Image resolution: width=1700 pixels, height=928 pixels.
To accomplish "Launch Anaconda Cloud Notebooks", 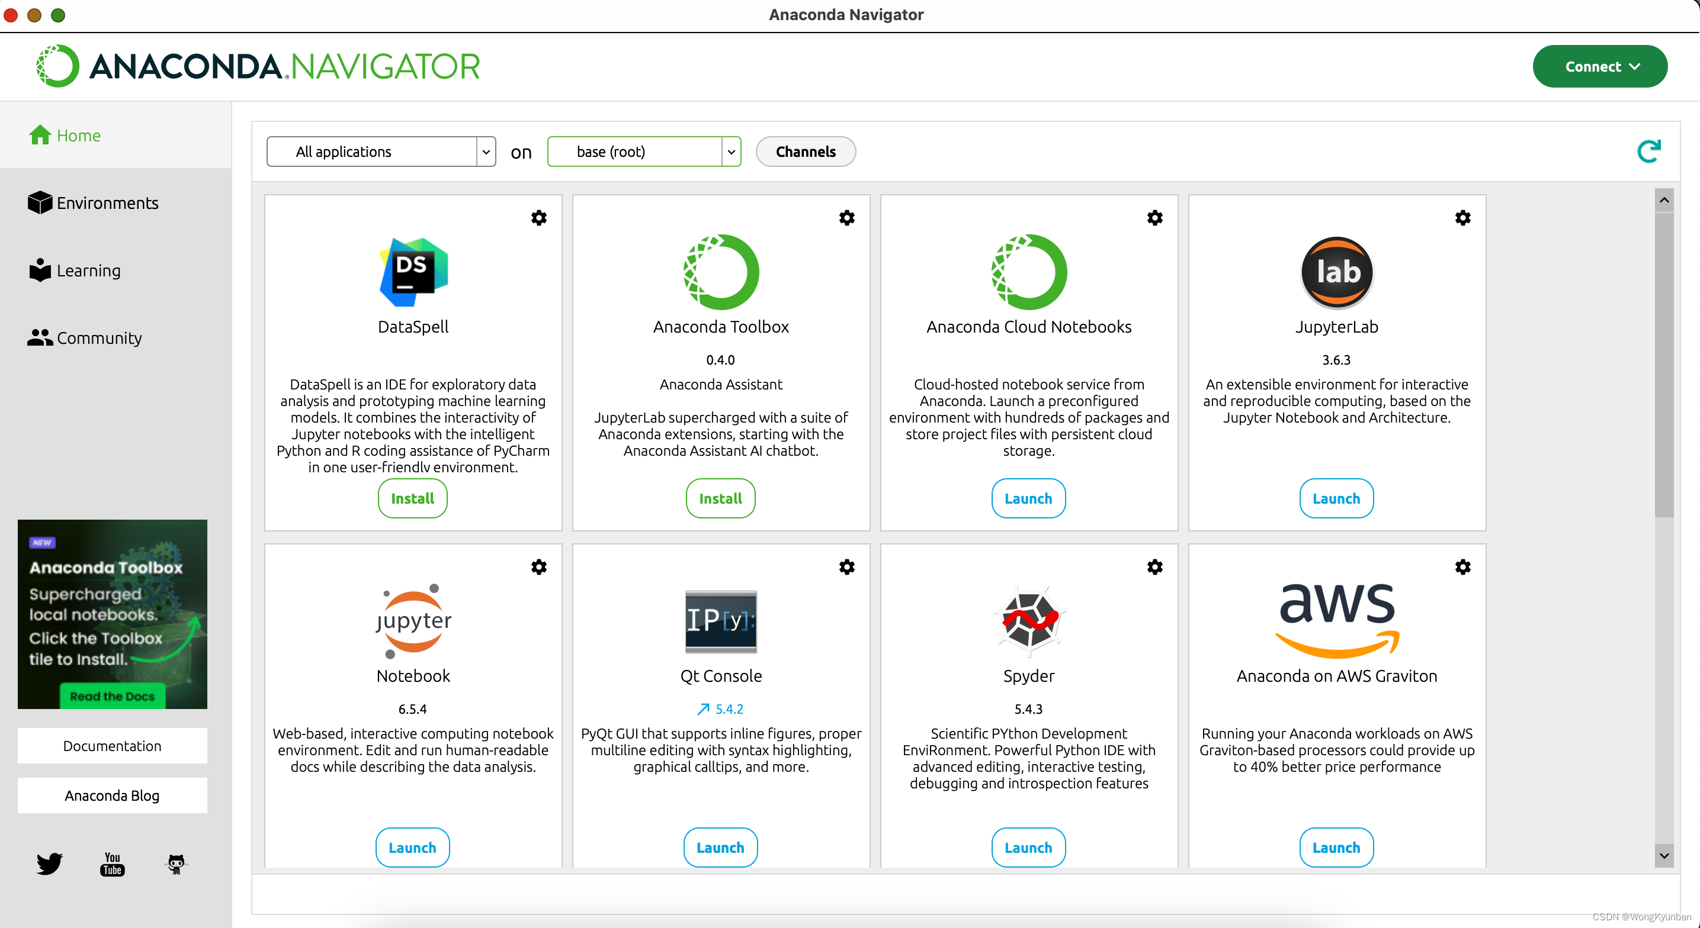I will 1028,499.
